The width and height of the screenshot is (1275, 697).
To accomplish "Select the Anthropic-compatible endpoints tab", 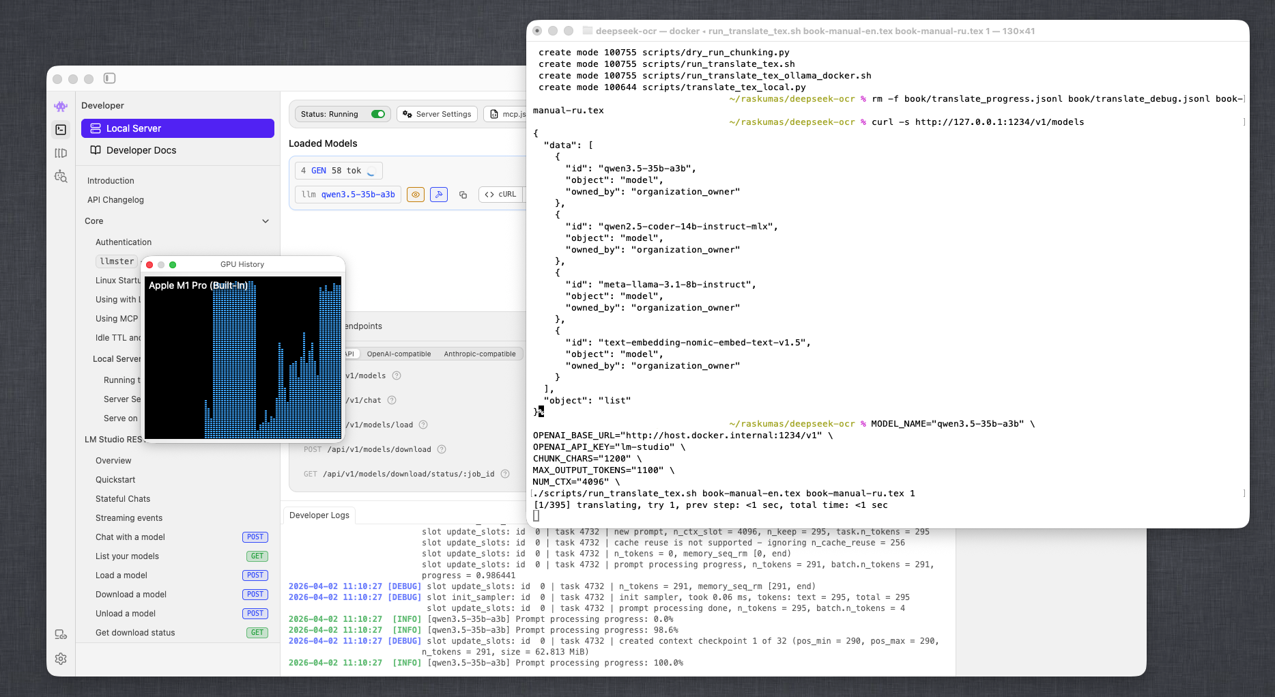I will click(x=479, y=354).
